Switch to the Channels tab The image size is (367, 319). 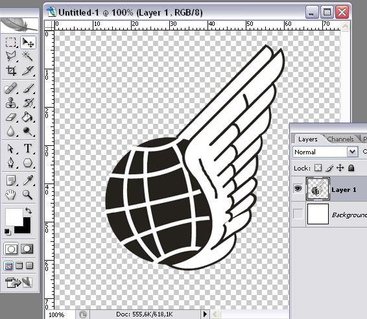click(x=340, y=139)
